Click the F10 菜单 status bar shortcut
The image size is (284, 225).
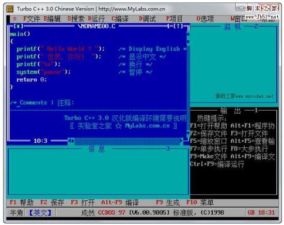(x=200, y=203)
